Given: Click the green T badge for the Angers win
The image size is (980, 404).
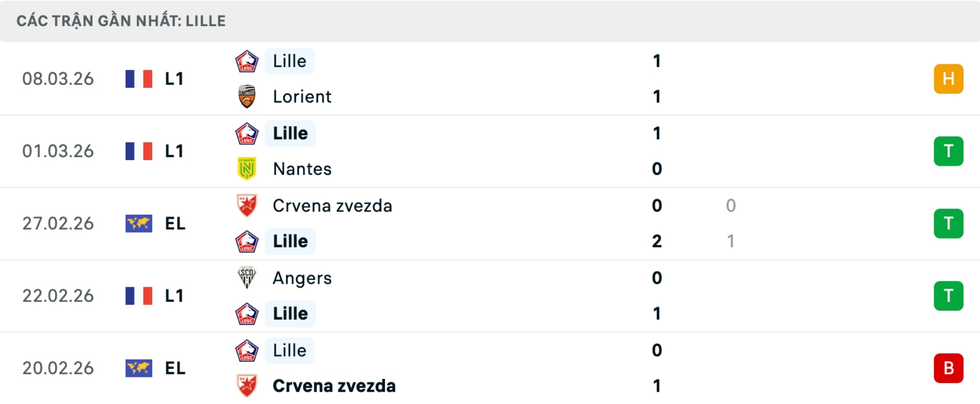Looking at the screenshot, I should 949,296.
